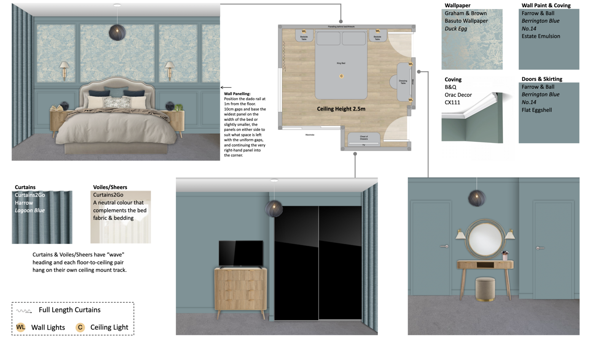Screen dimensions: 592x338
Task: Click the Chest of Drawers on floor plan
Action: point(364,138)
